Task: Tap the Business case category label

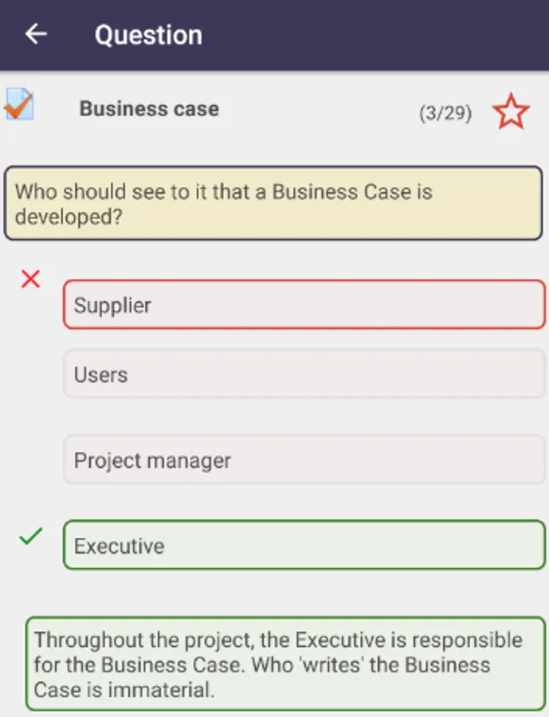Action: [148, 109]
